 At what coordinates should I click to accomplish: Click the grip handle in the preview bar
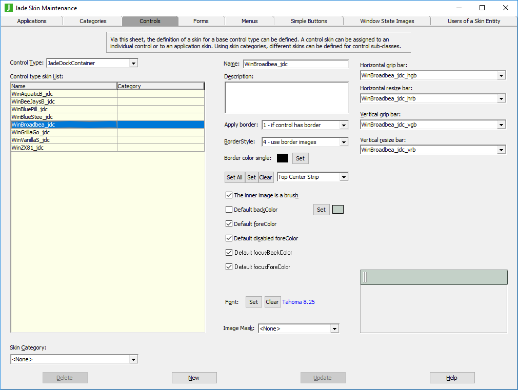[x=365, y=277]
